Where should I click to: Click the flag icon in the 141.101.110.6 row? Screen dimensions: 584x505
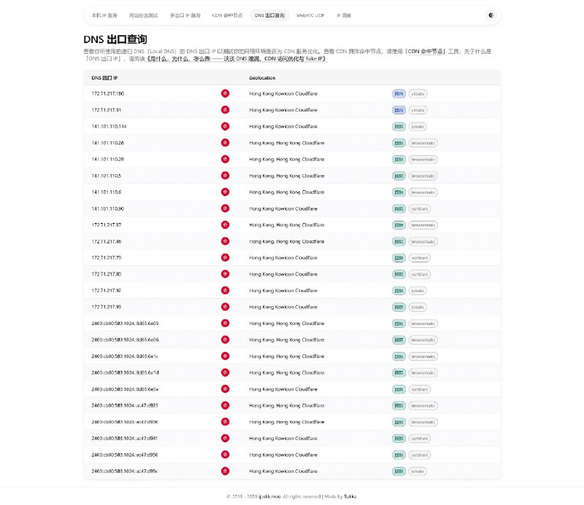[225, 192]
